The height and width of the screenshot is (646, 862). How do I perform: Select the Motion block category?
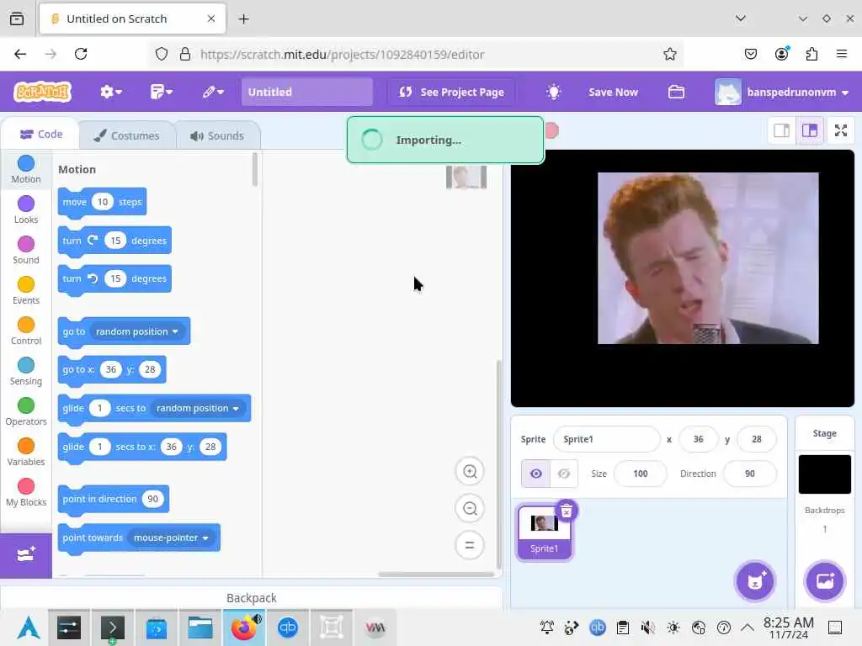click(x=26, y=169)
